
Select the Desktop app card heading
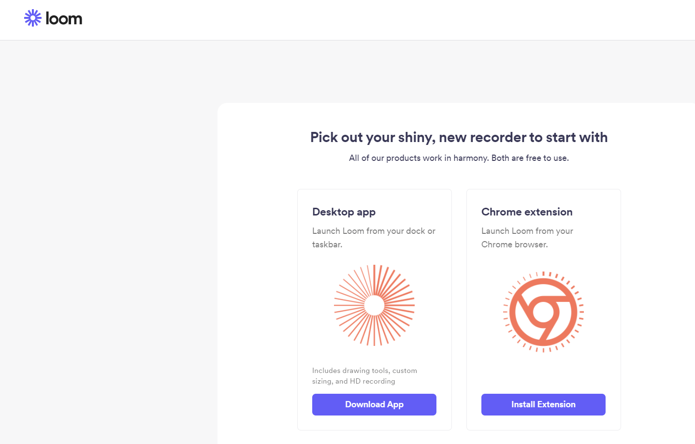click(x=344, y=212)
